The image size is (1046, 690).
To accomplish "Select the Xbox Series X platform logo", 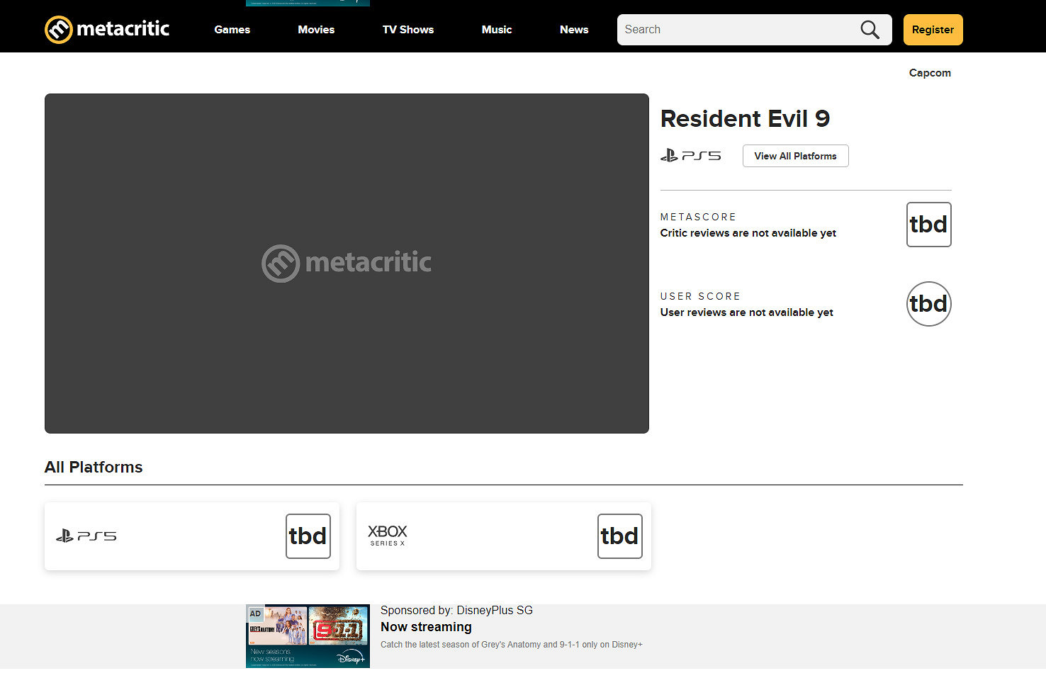I will [387, 536].
